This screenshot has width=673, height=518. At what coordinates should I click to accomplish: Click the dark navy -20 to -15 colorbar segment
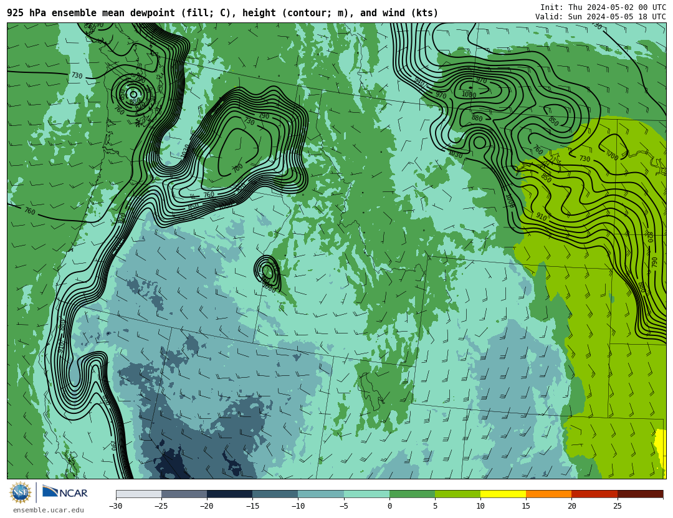(x=229, y=494)
